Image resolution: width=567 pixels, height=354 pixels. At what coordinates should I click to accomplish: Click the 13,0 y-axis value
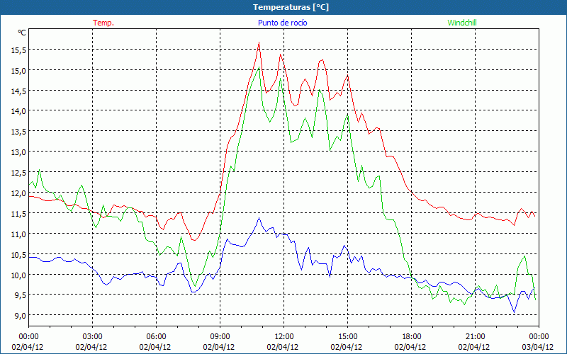point(18,152)
